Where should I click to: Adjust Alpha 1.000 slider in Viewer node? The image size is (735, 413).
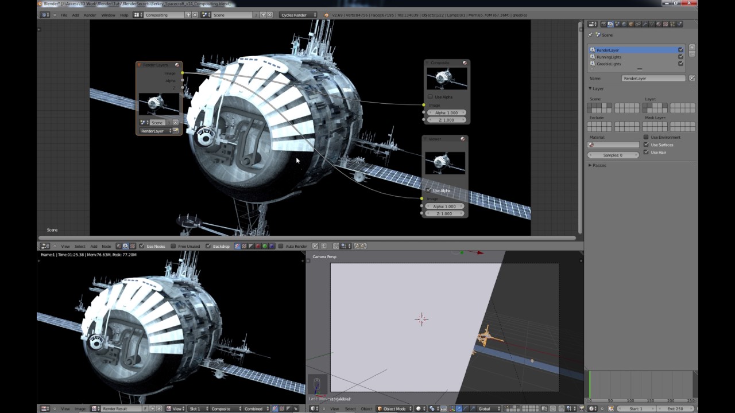pos(445,206)
